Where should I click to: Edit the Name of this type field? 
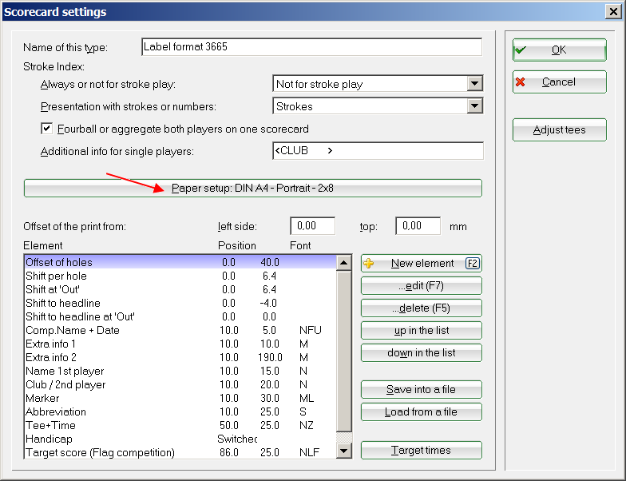[311, 47]
